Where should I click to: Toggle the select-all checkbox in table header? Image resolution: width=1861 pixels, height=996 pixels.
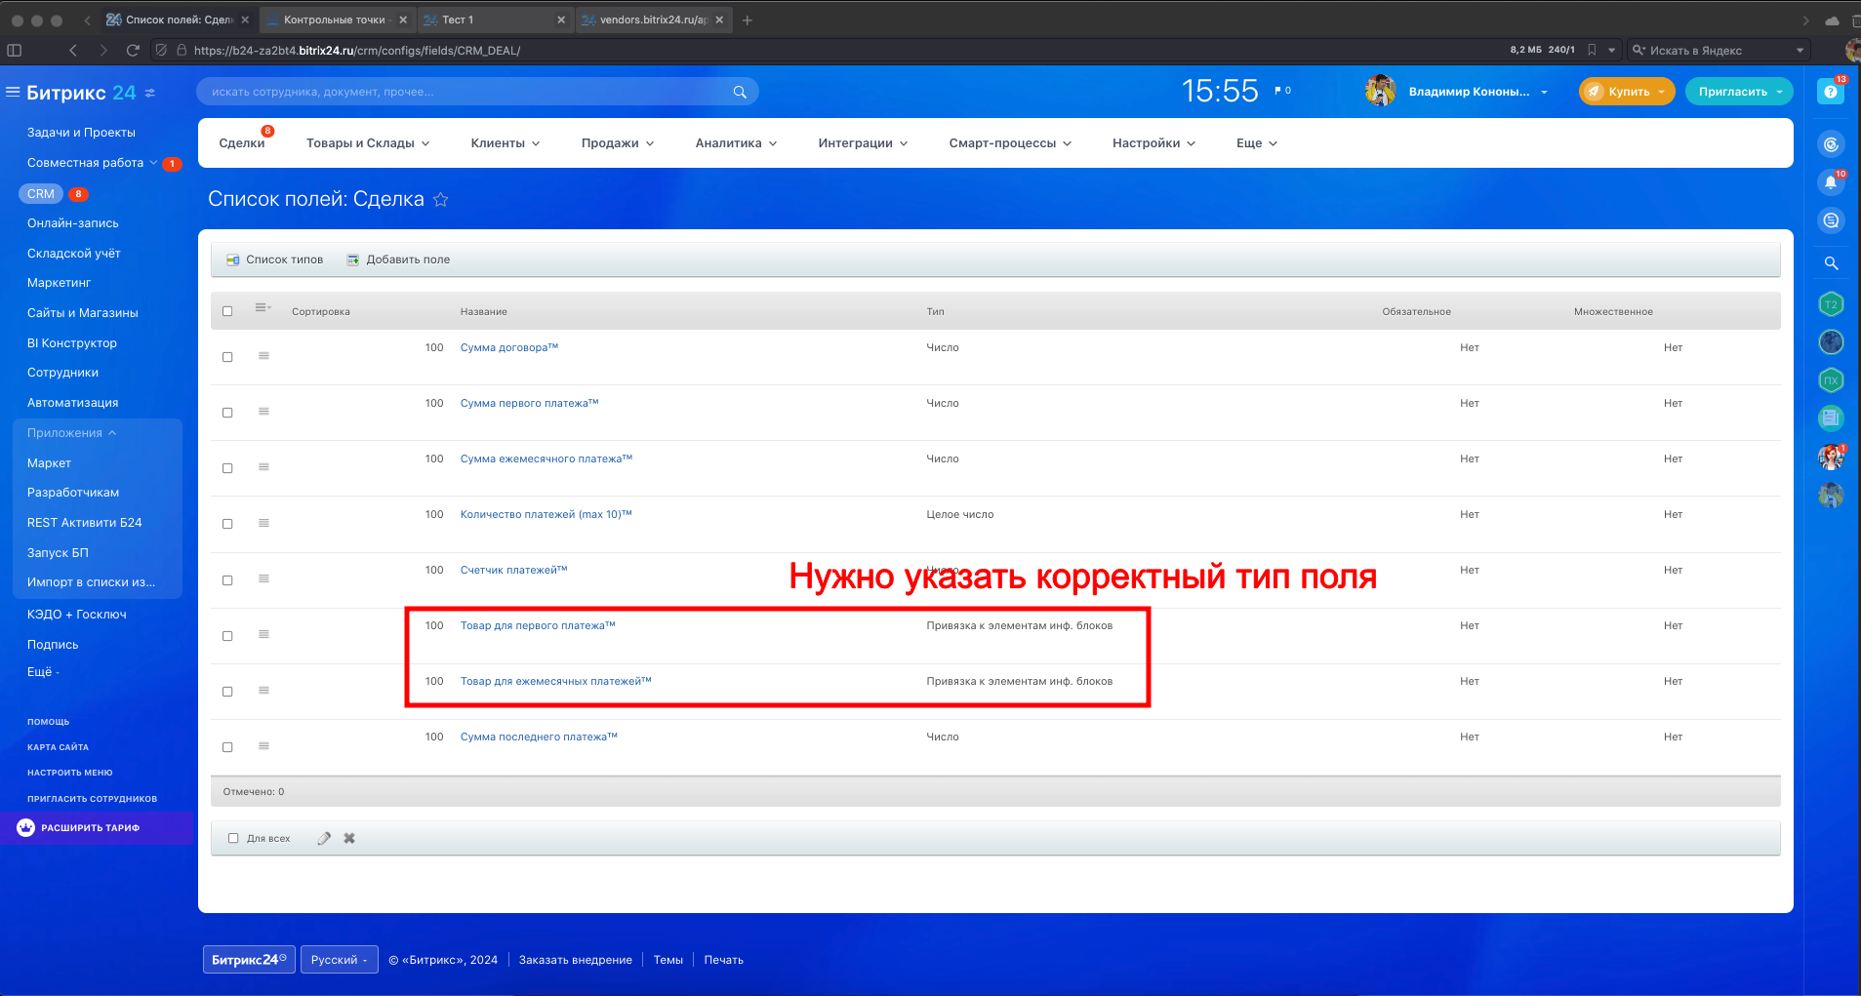227,311
